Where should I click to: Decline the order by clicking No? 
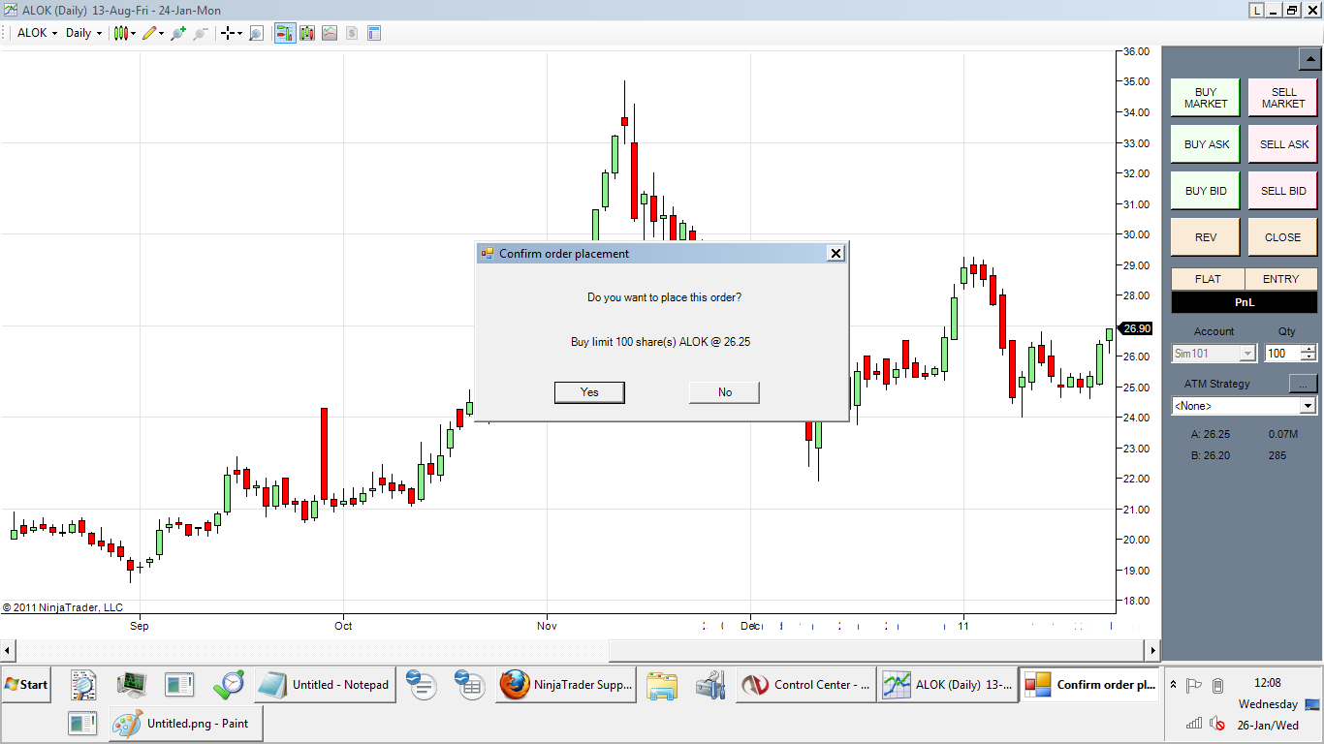pos(724,392)
